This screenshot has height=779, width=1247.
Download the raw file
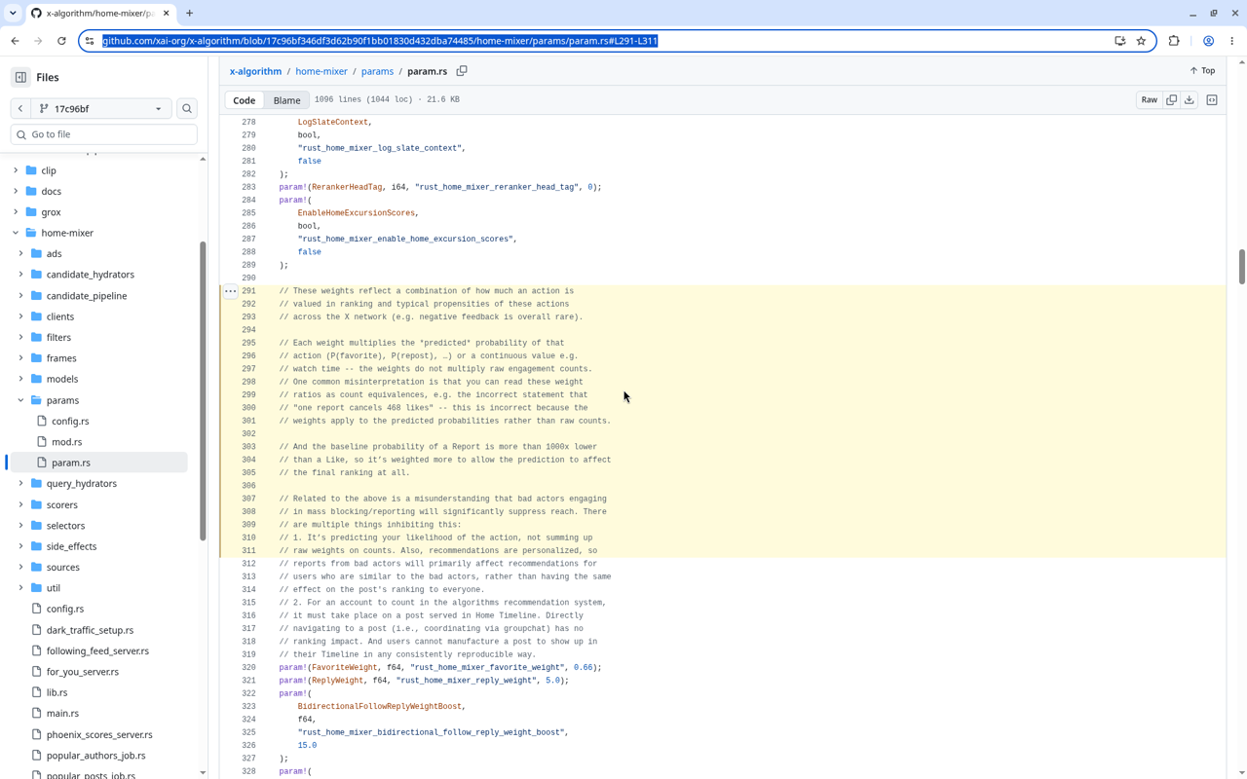(1190, 99)
